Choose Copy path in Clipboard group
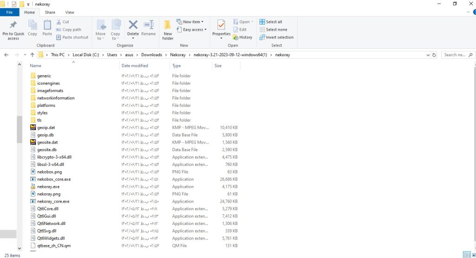The image size is (476, 258). point(69,29)
